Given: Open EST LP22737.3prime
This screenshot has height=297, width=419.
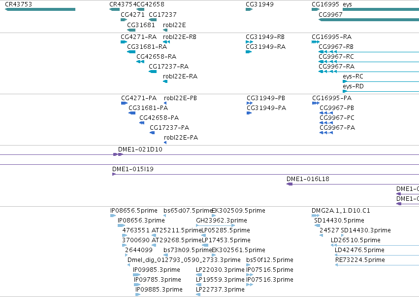Looking at the screenshot, I should (x=198, y=295).
